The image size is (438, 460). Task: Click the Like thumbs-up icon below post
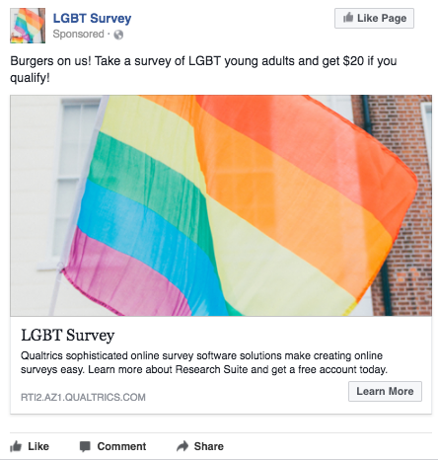point(16,446)
